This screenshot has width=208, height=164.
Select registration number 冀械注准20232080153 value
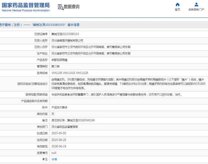pyautogui.click(x=65, y=34)
